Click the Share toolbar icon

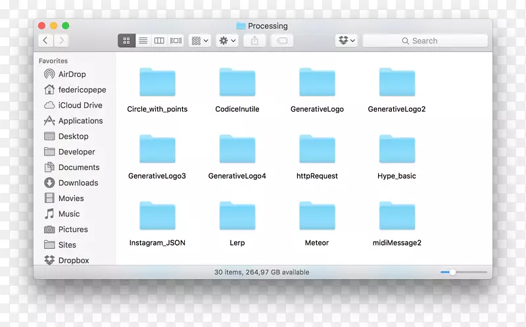click(x=254, y=41)
